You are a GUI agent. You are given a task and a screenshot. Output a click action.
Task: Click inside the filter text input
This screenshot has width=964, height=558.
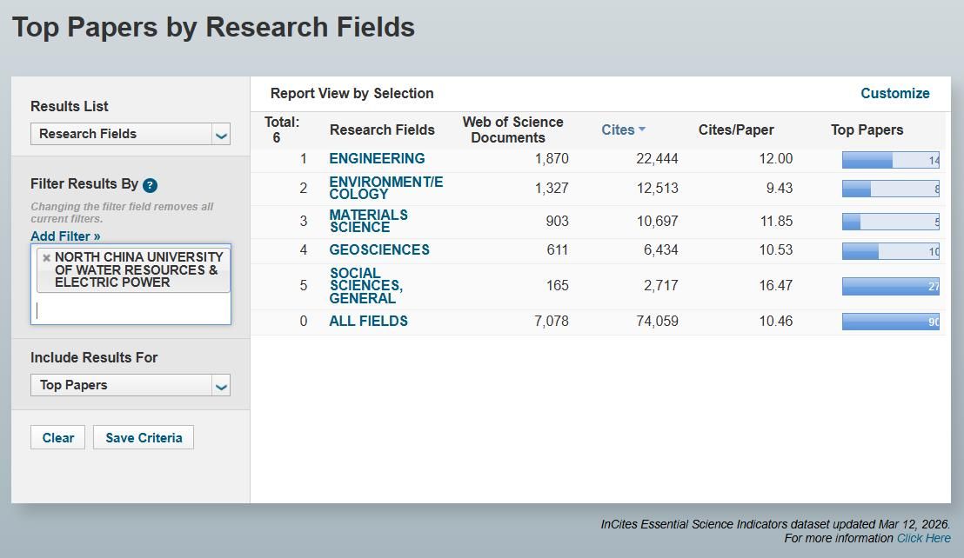click(x=131, y=309)
